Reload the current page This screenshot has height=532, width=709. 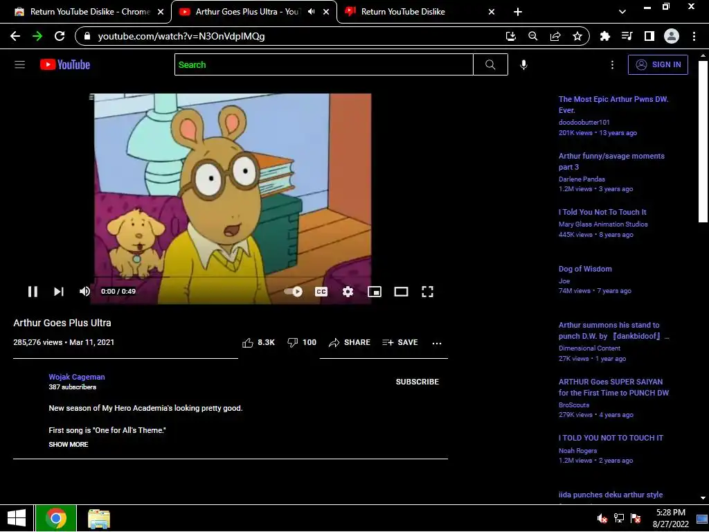(x=60, y=36)
